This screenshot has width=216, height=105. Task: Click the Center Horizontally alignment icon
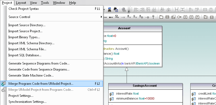point(168,10)
